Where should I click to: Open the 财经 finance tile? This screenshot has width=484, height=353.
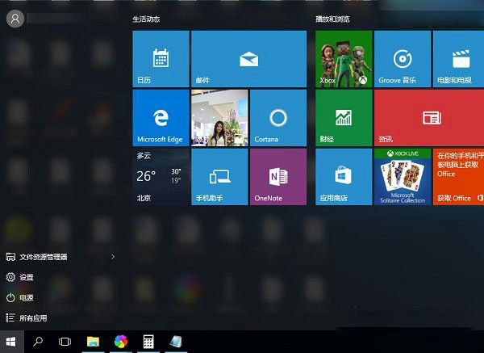click(344, 118)
